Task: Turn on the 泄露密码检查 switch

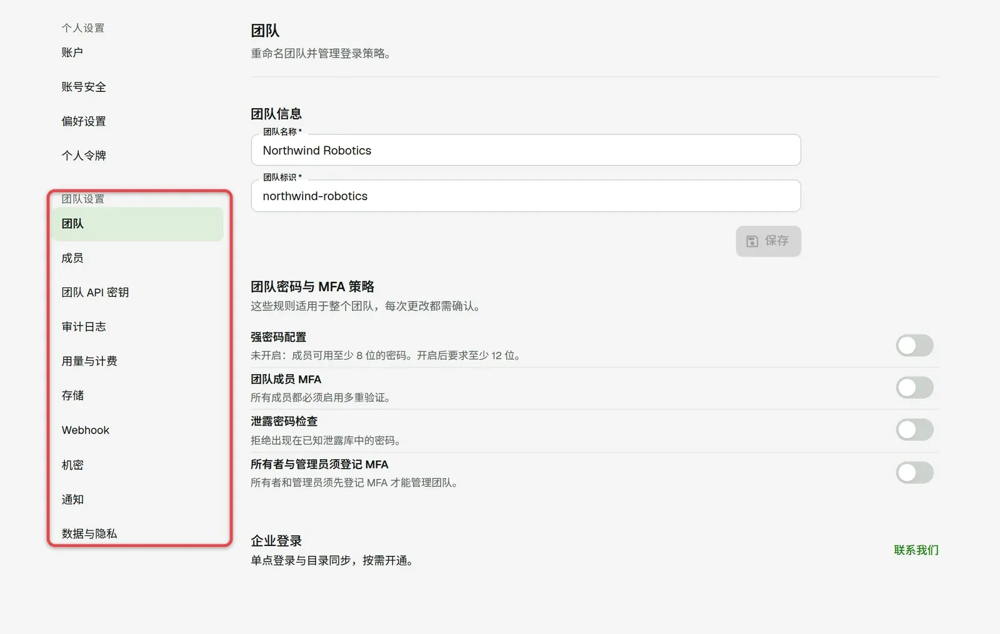Action: pyautogui.click(x=914, y=430)
